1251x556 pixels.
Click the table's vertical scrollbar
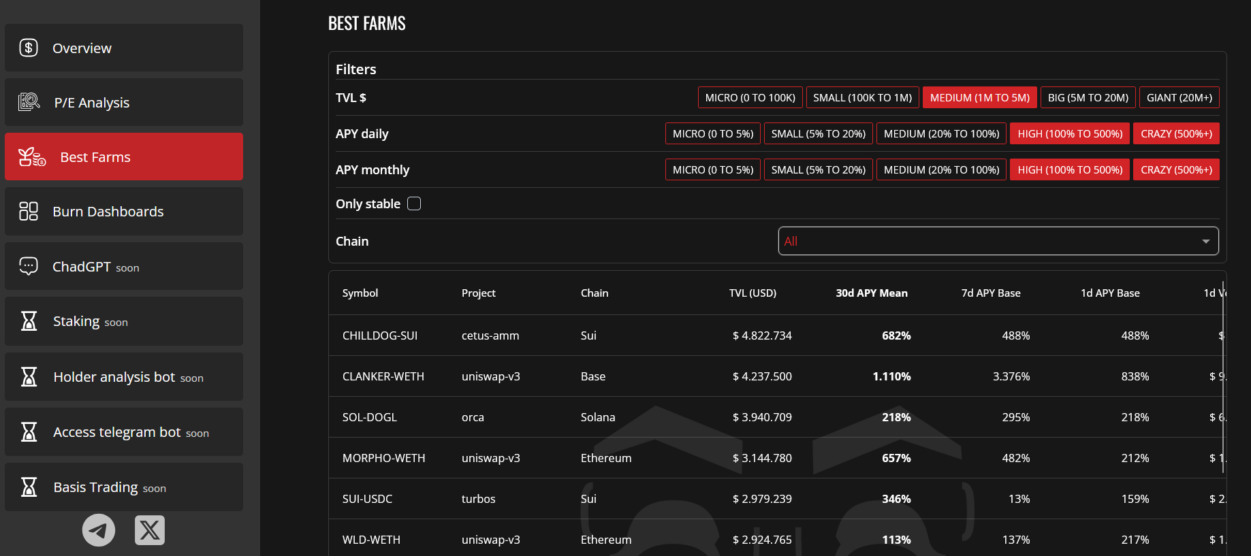(x=1223, y=408)
